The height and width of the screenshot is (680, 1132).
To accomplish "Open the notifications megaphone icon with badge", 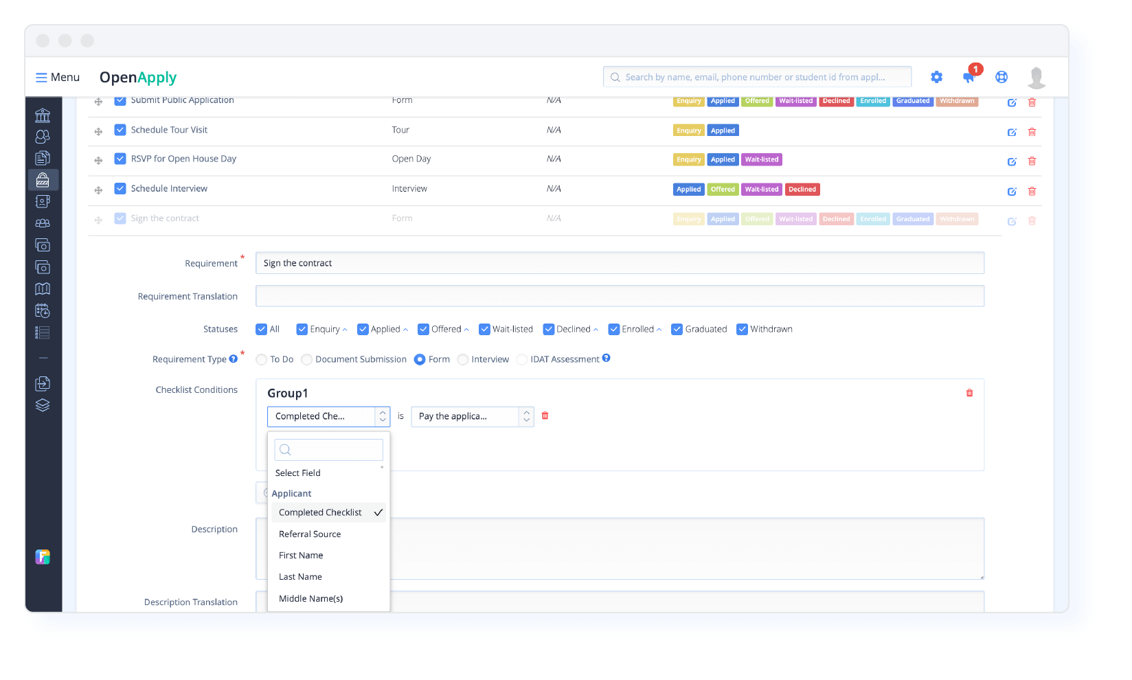I will point(969,77).
